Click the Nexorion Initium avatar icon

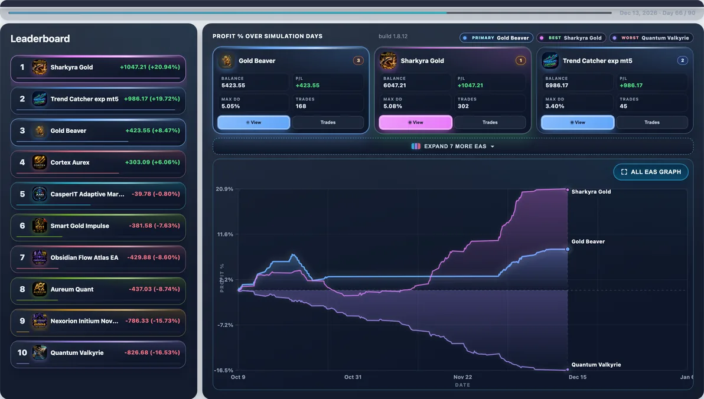coord(40,321)
